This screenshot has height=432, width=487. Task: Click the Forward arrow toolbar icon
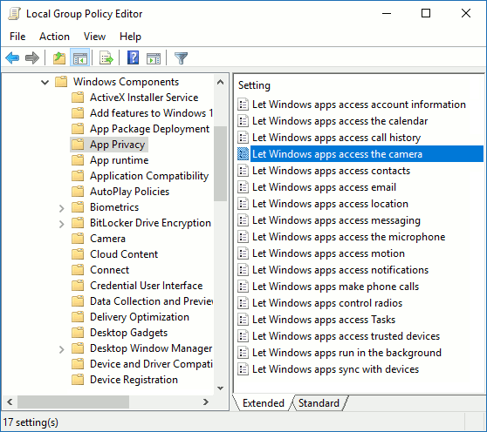32,58
